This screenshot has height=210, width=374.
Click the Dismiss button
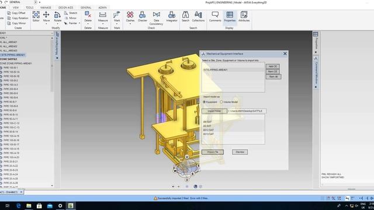click(x=240, y=152)
